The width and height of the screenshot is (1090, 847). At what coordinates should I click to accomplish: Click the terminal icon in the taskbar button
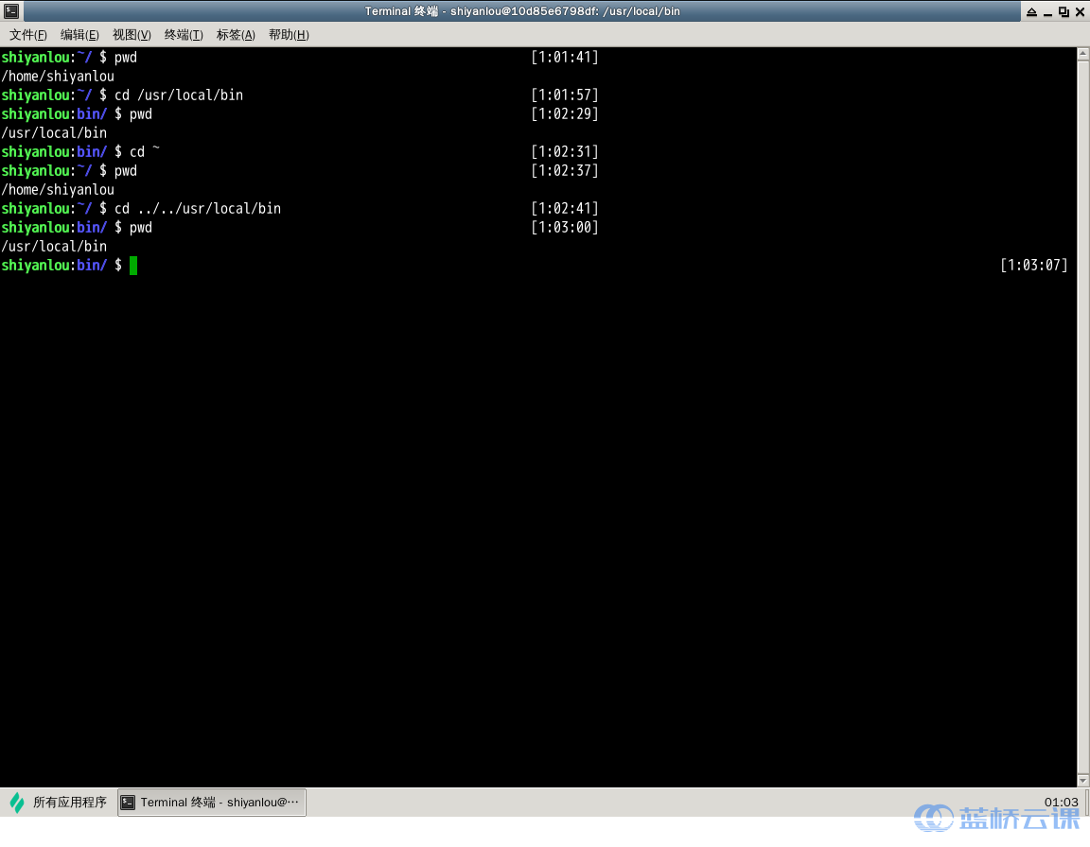(128, 803)
